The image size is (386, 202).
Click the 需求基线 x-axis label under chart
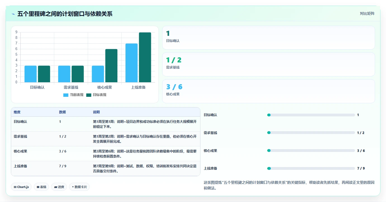pyautogui.click(x=71, y=87)
